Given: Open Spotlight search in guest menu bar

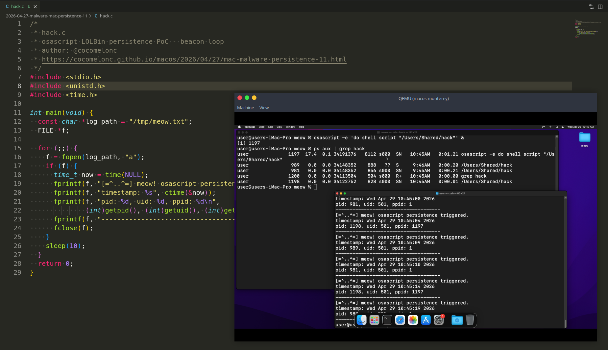Looking at the screenshot, I should (x=557, y=127).
